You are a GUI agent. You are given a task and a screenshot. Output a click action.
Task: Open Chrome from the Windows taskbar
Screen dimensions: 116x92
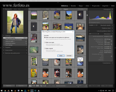click(x=5, y=91)
